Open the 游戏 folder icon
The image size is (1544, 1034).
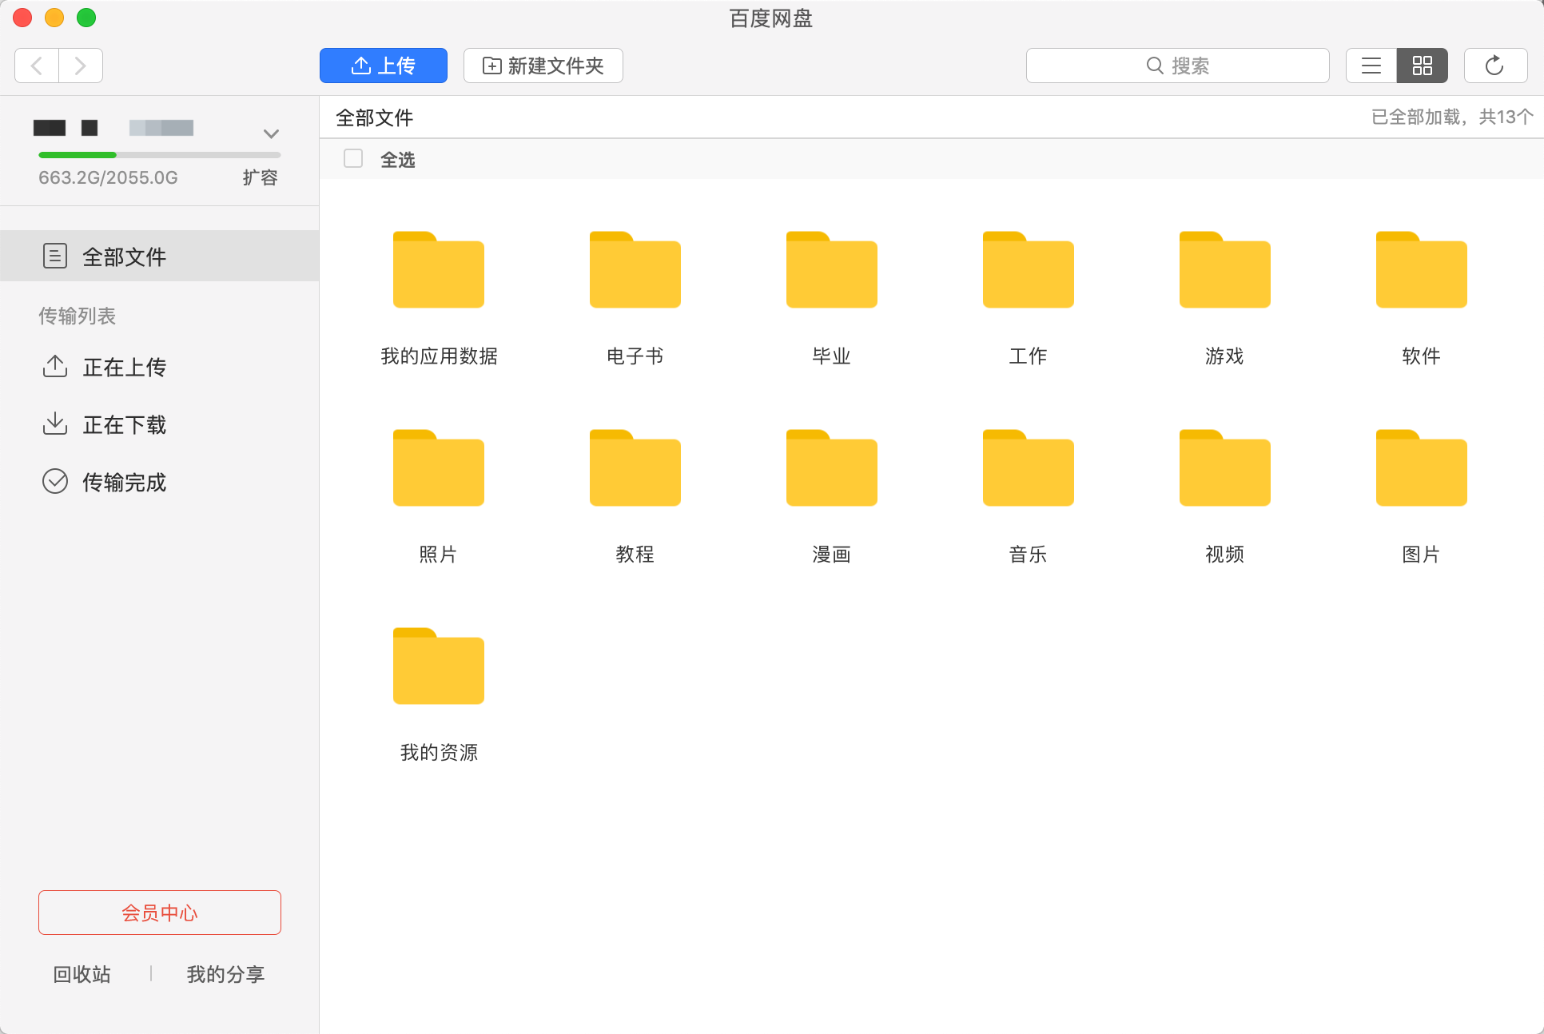[1224, 271]
